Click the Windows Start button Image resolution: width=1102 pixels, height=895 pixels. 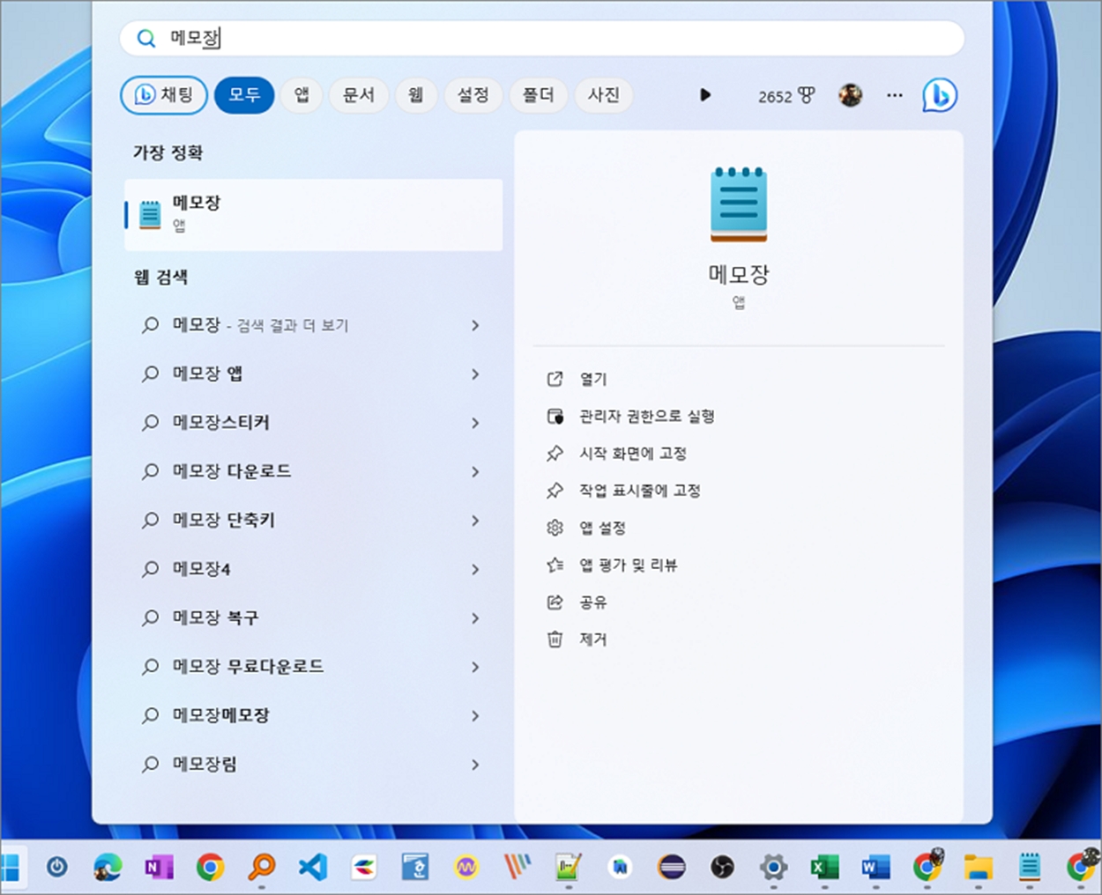click(9, 868)
